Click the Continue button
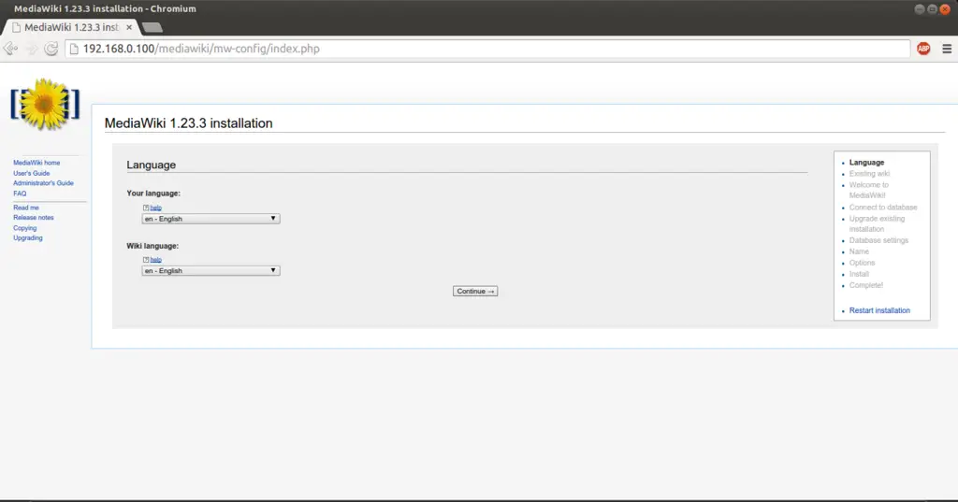This screenshot has width=958, height=502. pyautogui.click(x=475, y=292)
